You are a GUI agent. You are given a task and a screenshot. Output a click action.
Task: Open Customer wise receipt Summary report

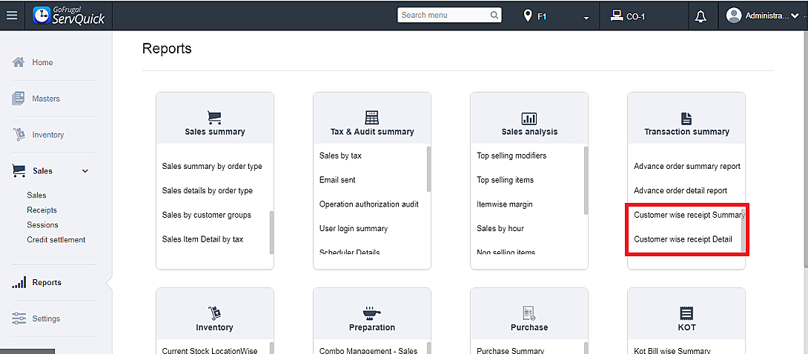point(689,215)
